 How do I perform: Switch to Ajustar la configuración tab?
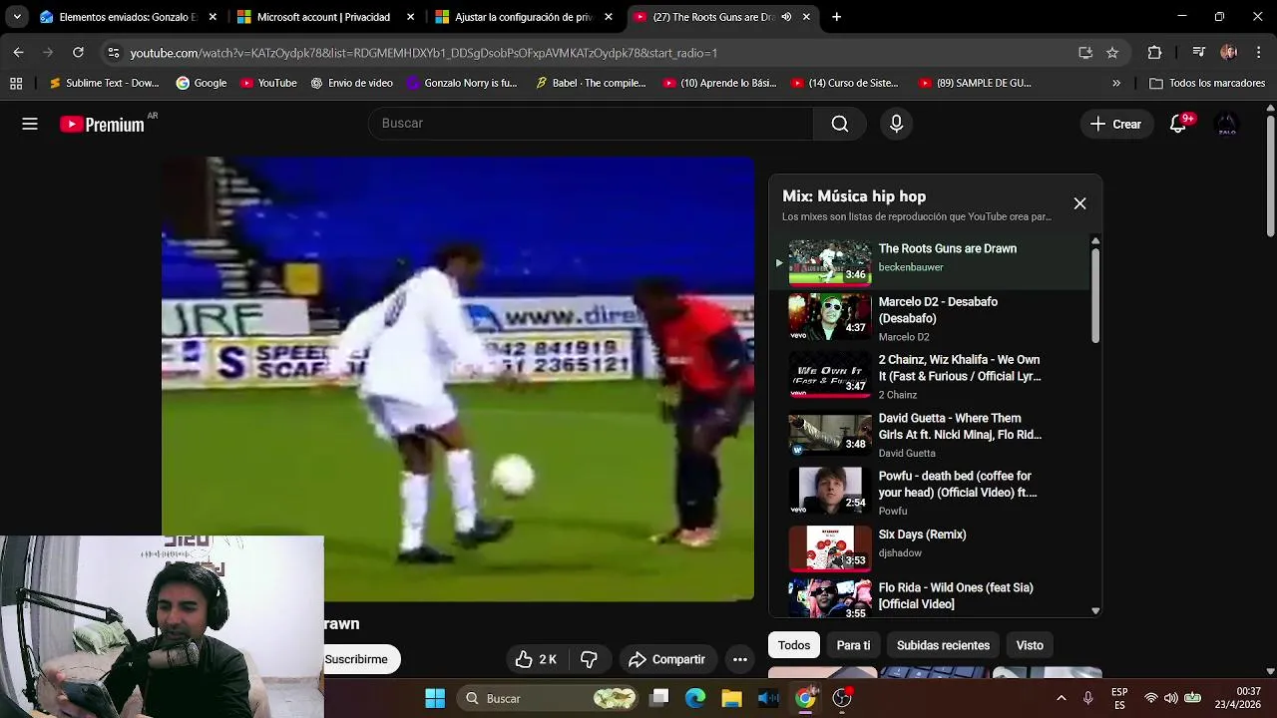tap(524, 17)
